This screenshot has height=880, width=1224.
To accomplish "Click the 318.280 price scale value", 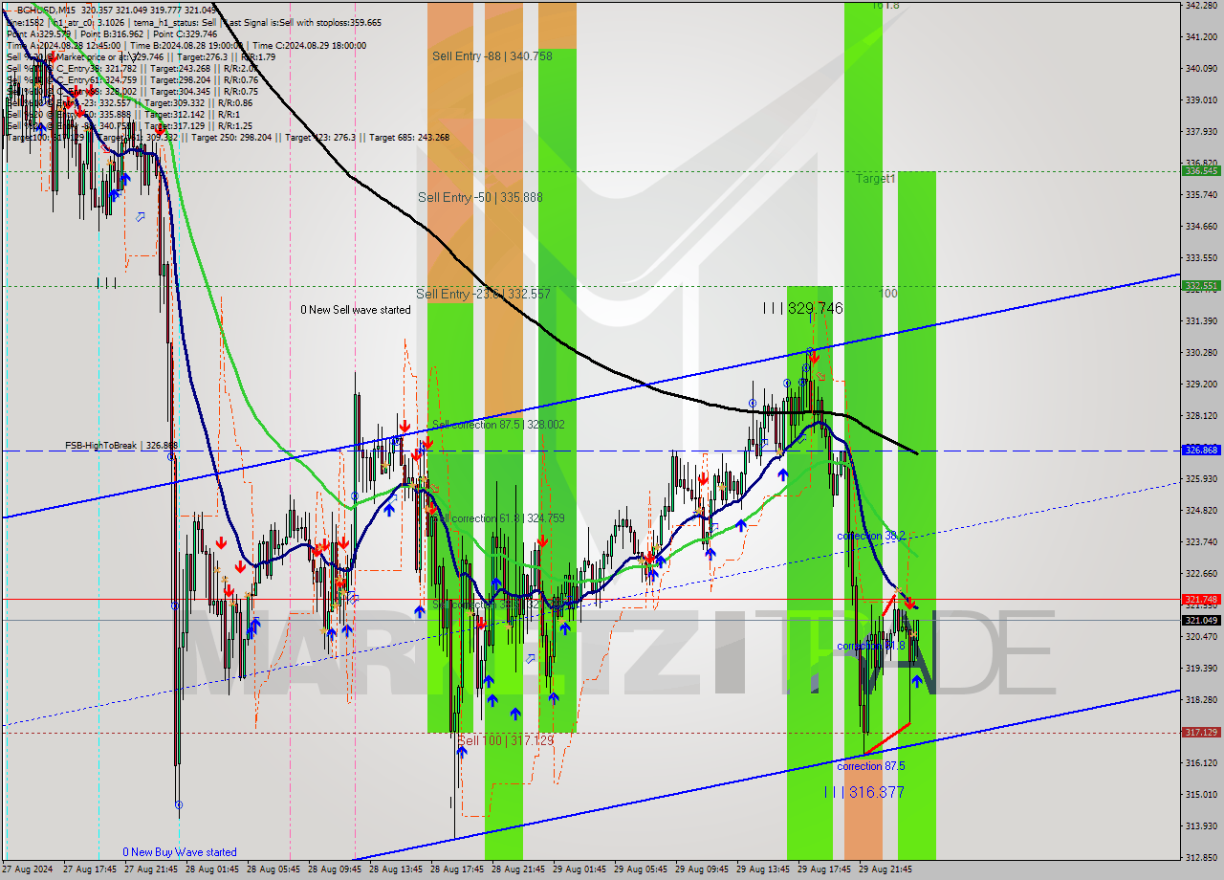I will point(1200,699).
